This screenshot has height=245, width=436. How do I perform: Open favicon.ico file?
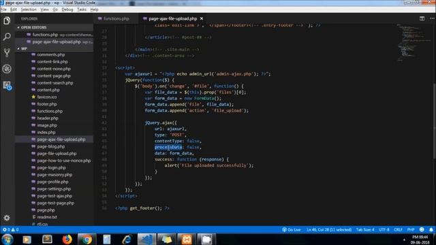(x=47, y=97)
